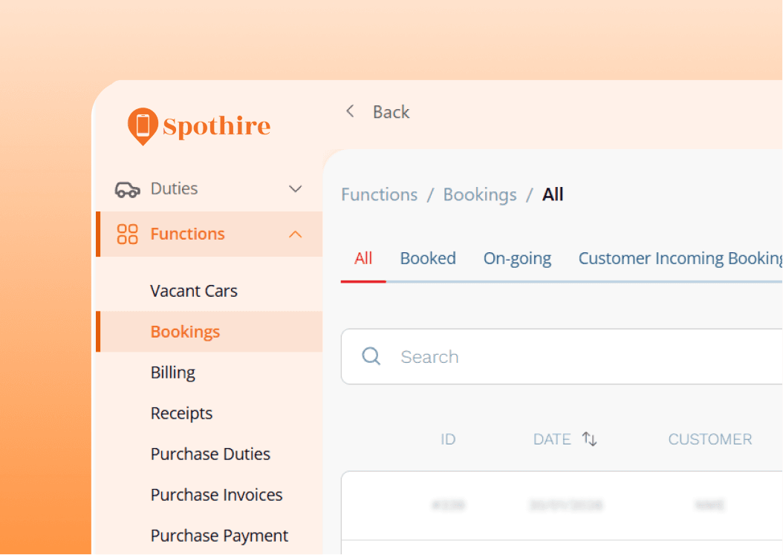
Task: Open the Receipts sidebar item
Action: [181, 413]
